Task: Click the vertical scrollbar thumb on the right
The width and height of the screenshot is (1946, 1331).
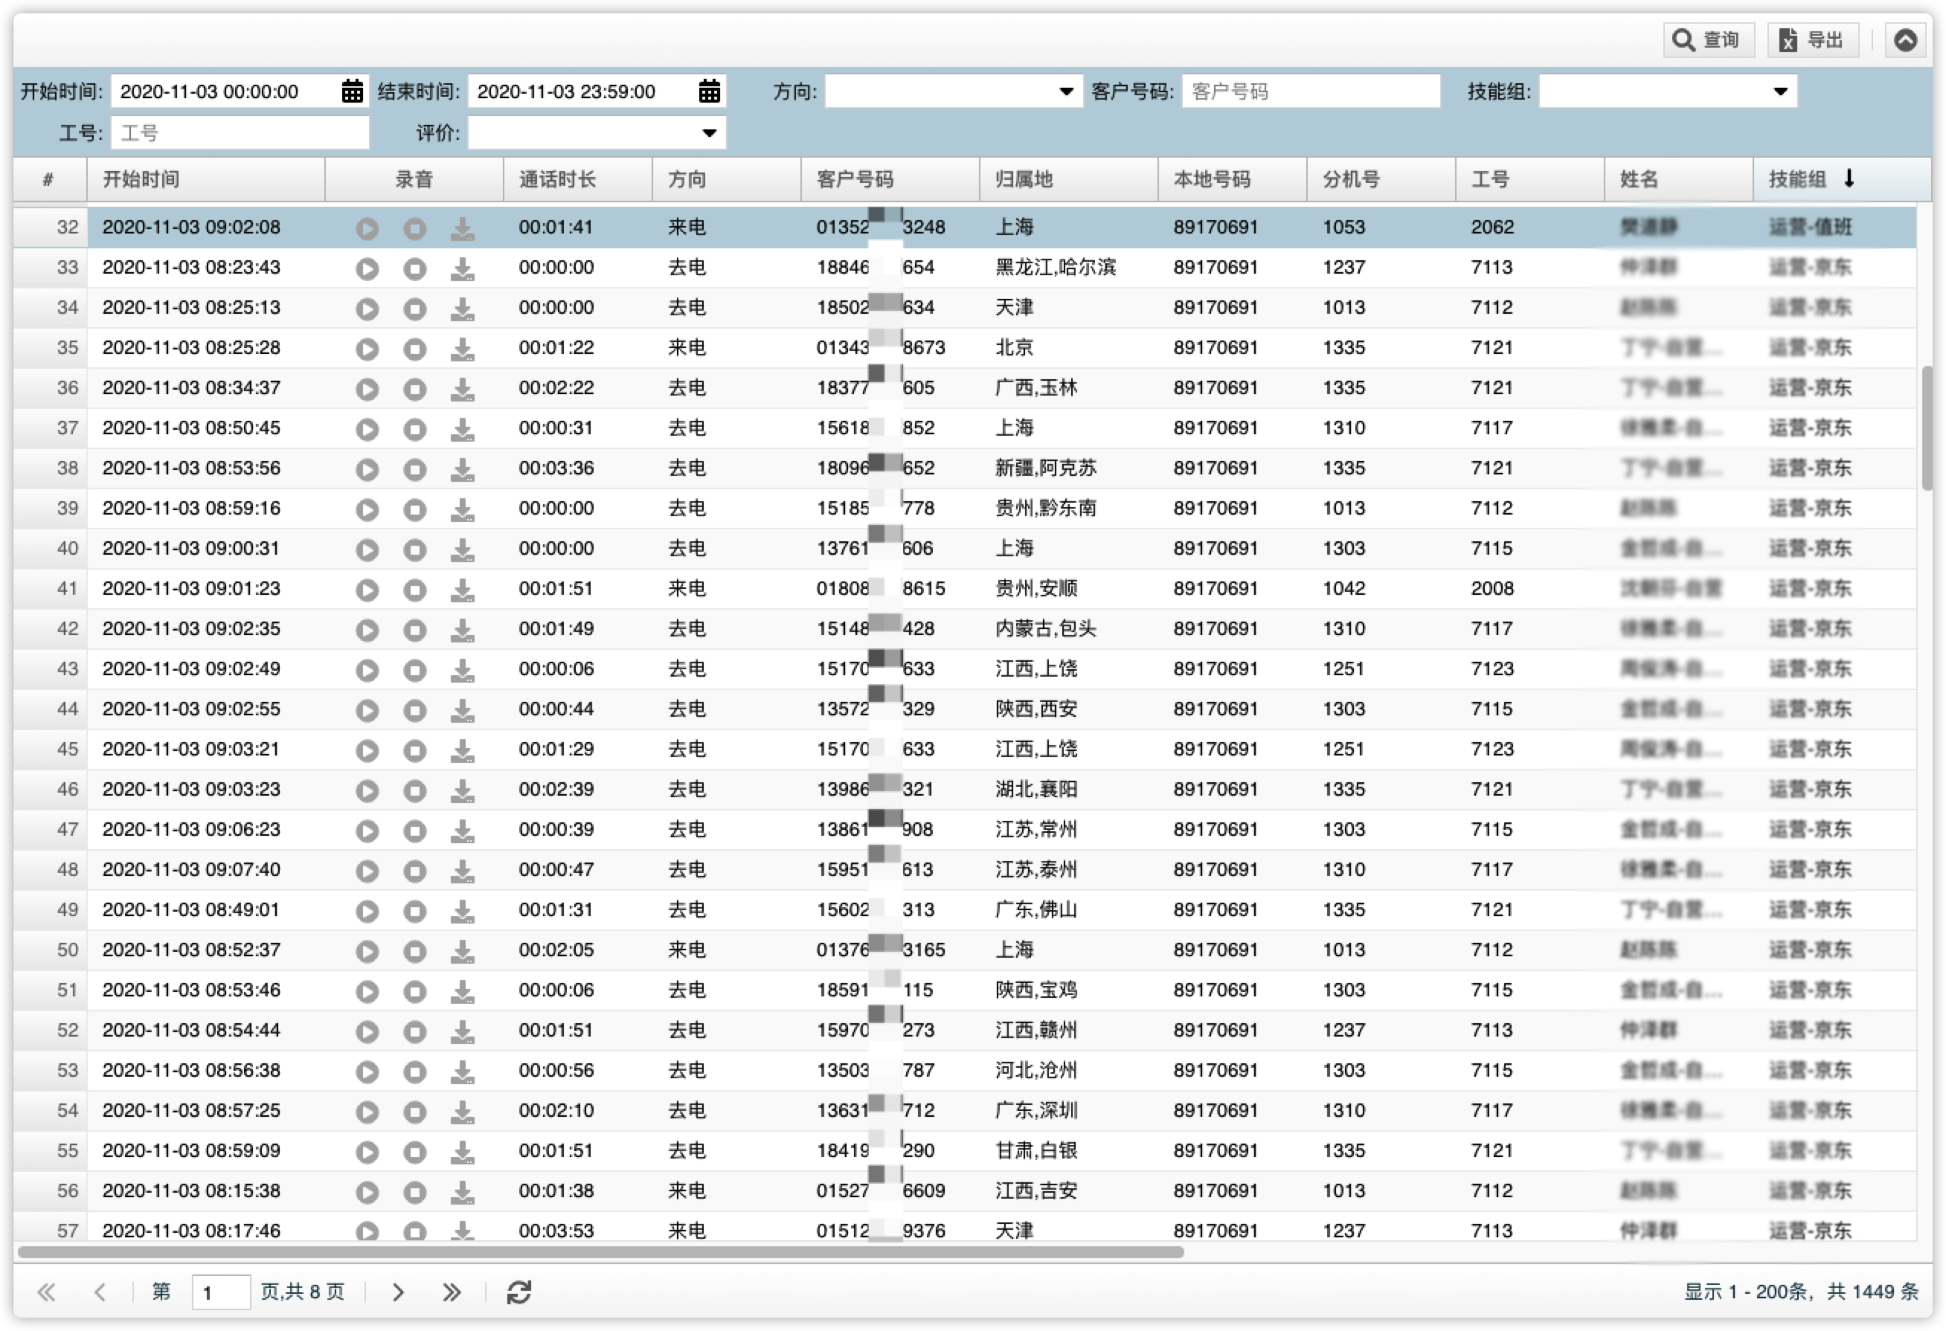Action: (x=1927, y=428)
